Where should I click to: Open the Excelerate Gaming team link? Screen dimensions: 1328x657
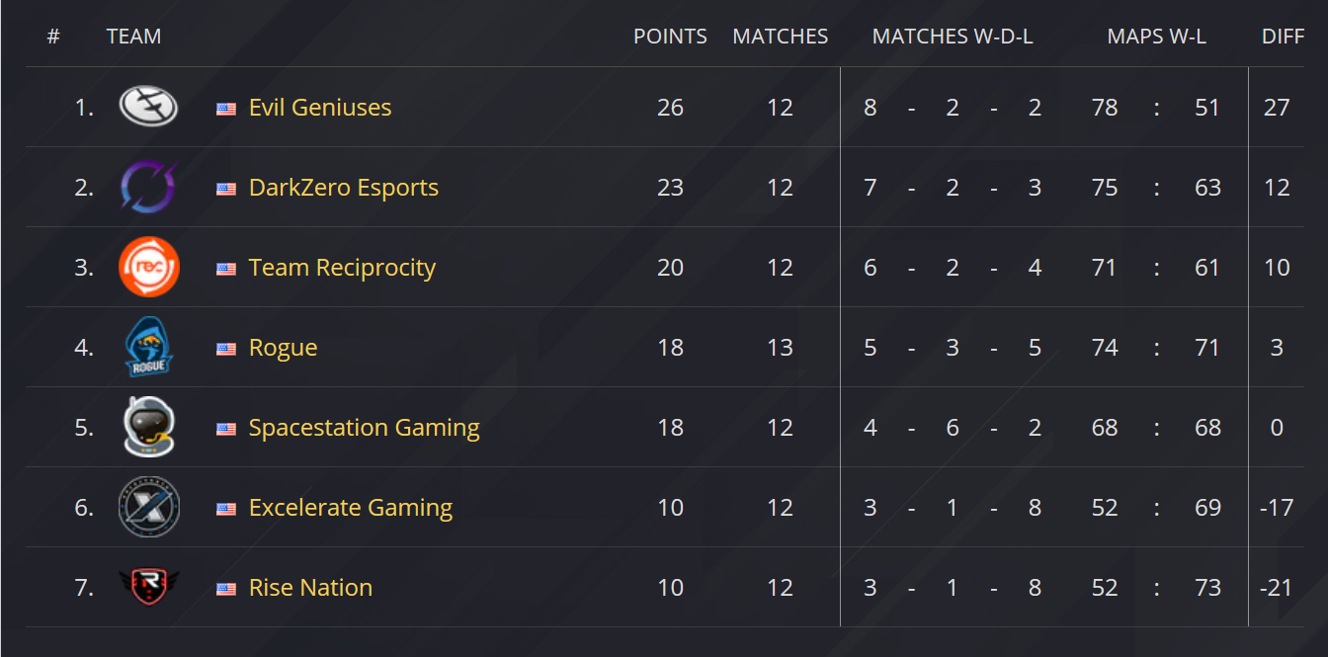point(351,508)
